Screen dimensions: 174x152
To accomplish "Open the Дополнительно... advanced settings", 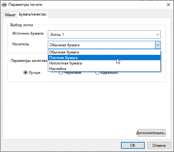I will [x=152, y=133].
